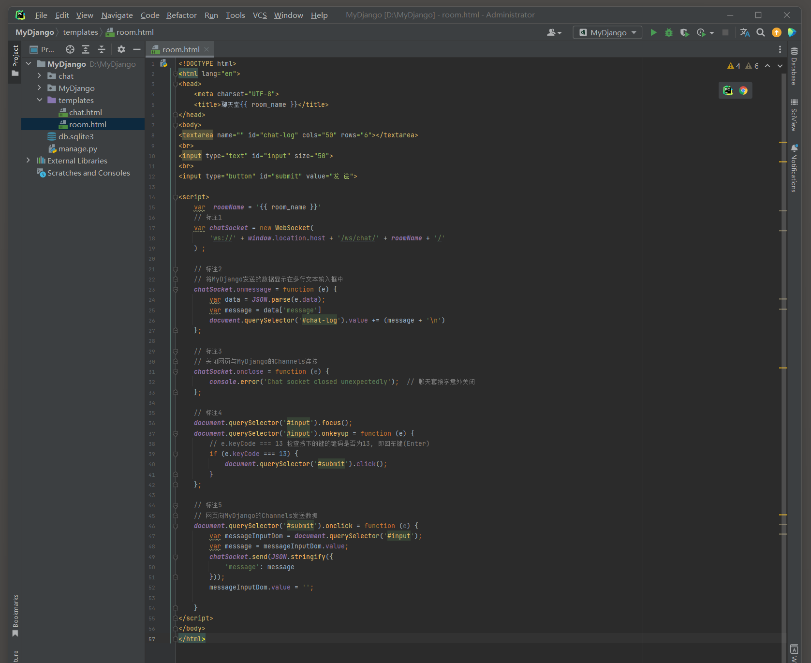Open the Refactor menu
Viewport: 811px width, 663px height.
click(181, 15)
